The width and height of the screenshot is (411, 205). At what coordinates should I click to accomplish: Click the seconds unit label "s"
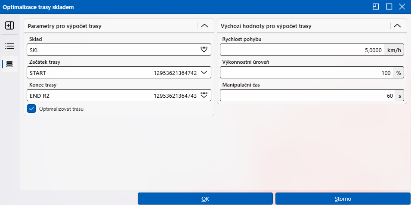click(400, 96)
